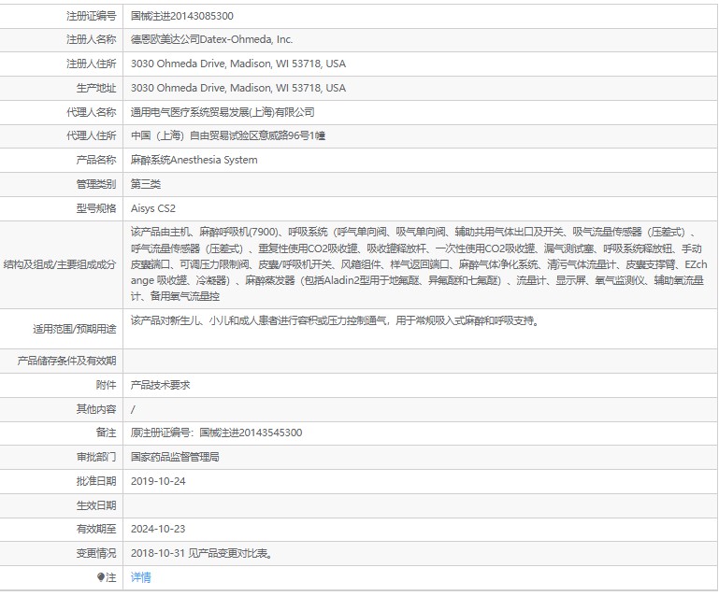Image resolution: width=719 pixels, height=596 pixels.
Task: Select the 型号规格 label
Action: pos(96,208)
